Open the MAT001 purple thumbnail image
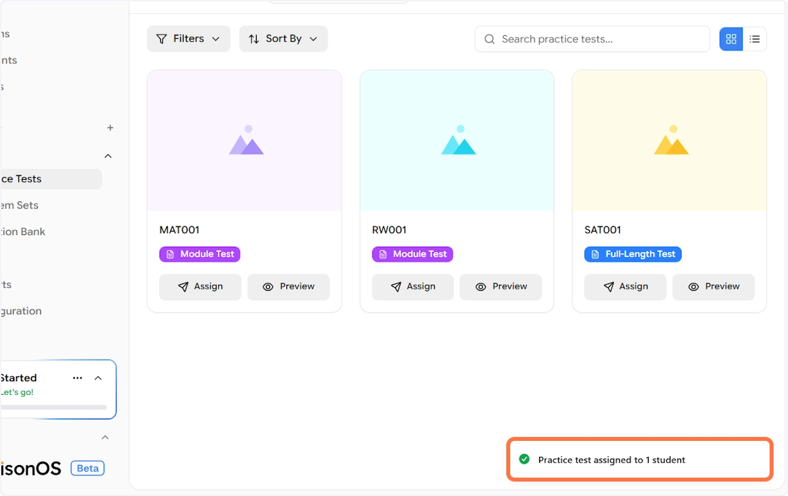Viewport: 788px width, 496px height. (x=244, y=140)
